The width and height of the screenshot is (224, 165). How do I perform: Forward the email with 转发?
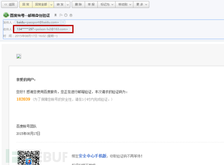[60, 5]
